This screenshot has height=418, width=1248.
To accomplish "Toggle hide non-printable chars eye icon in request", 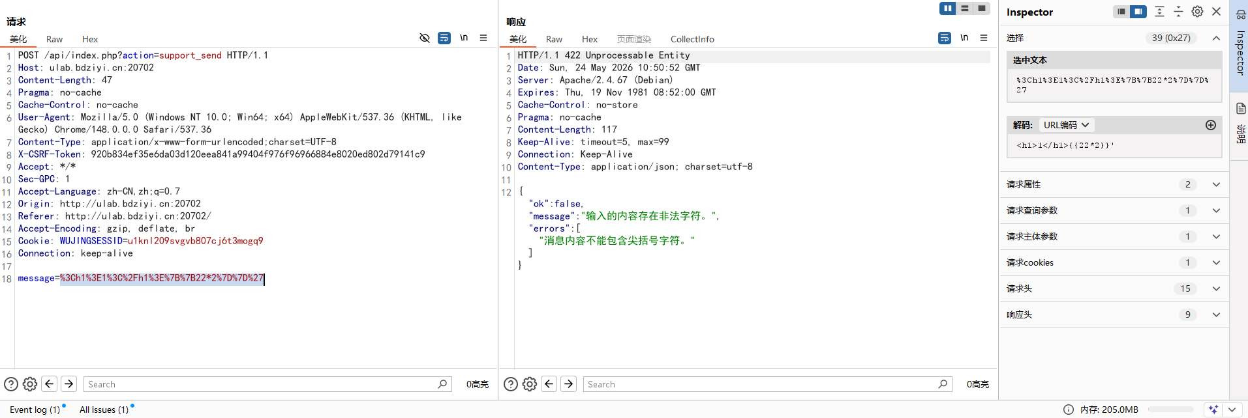I will tap(425, 38).
